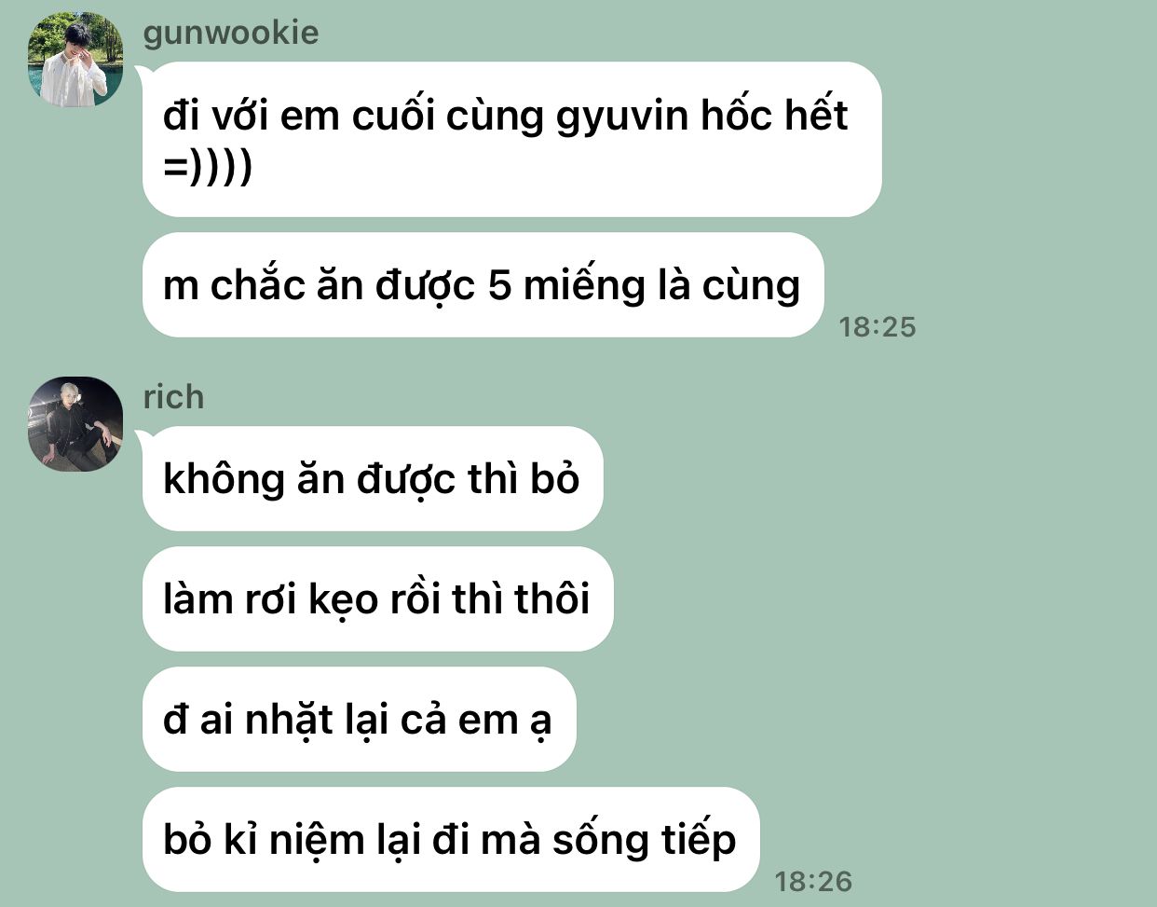Open rich's profile avatar

pyautogui.click(x=75, y=424)
